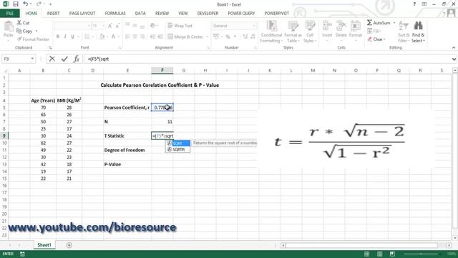458x258 pixels.
Task: Click Pearson Coefficient value cell F5
Action: click(162, 107)
